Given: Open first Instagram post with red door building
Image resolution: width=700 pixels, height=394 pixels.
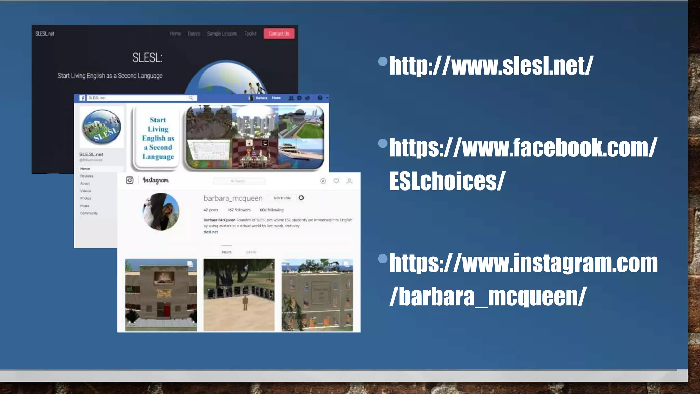Looking at the screenshot, I should (x=161, y=295).
